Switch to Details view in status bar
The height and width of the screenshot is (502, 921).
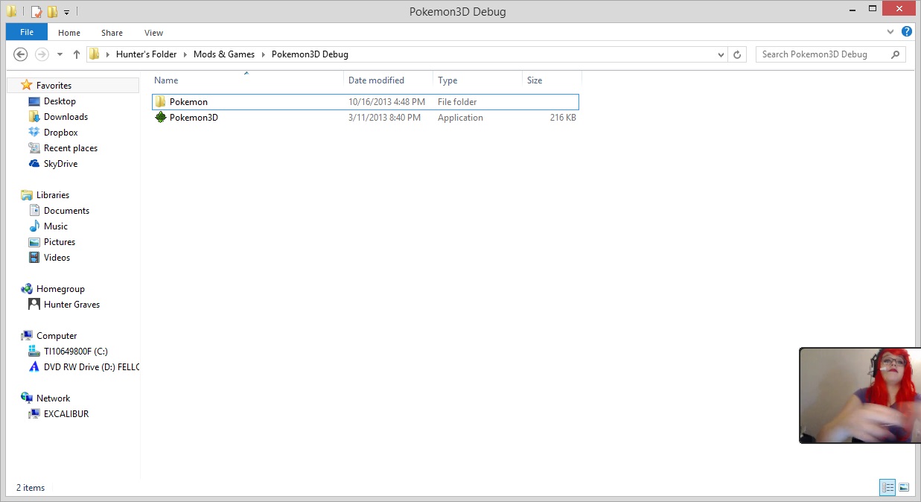coord(887,488)
